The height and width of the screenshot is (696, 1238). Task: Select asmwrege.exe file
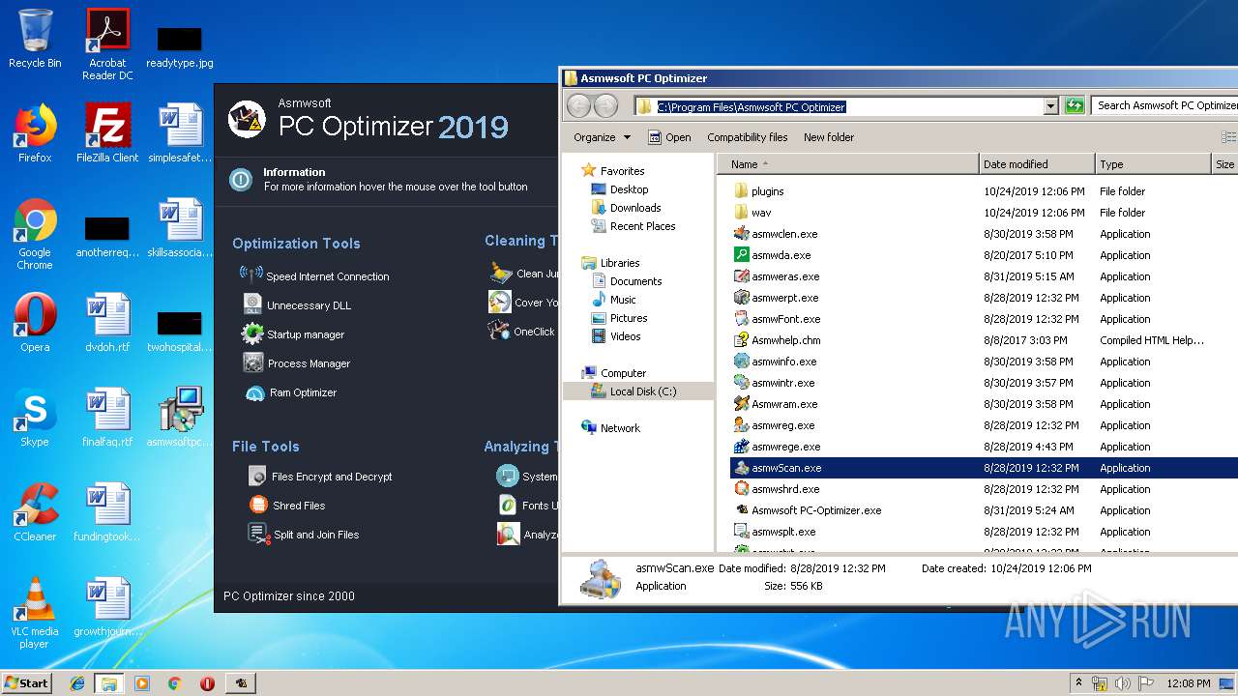click(785, 447)
